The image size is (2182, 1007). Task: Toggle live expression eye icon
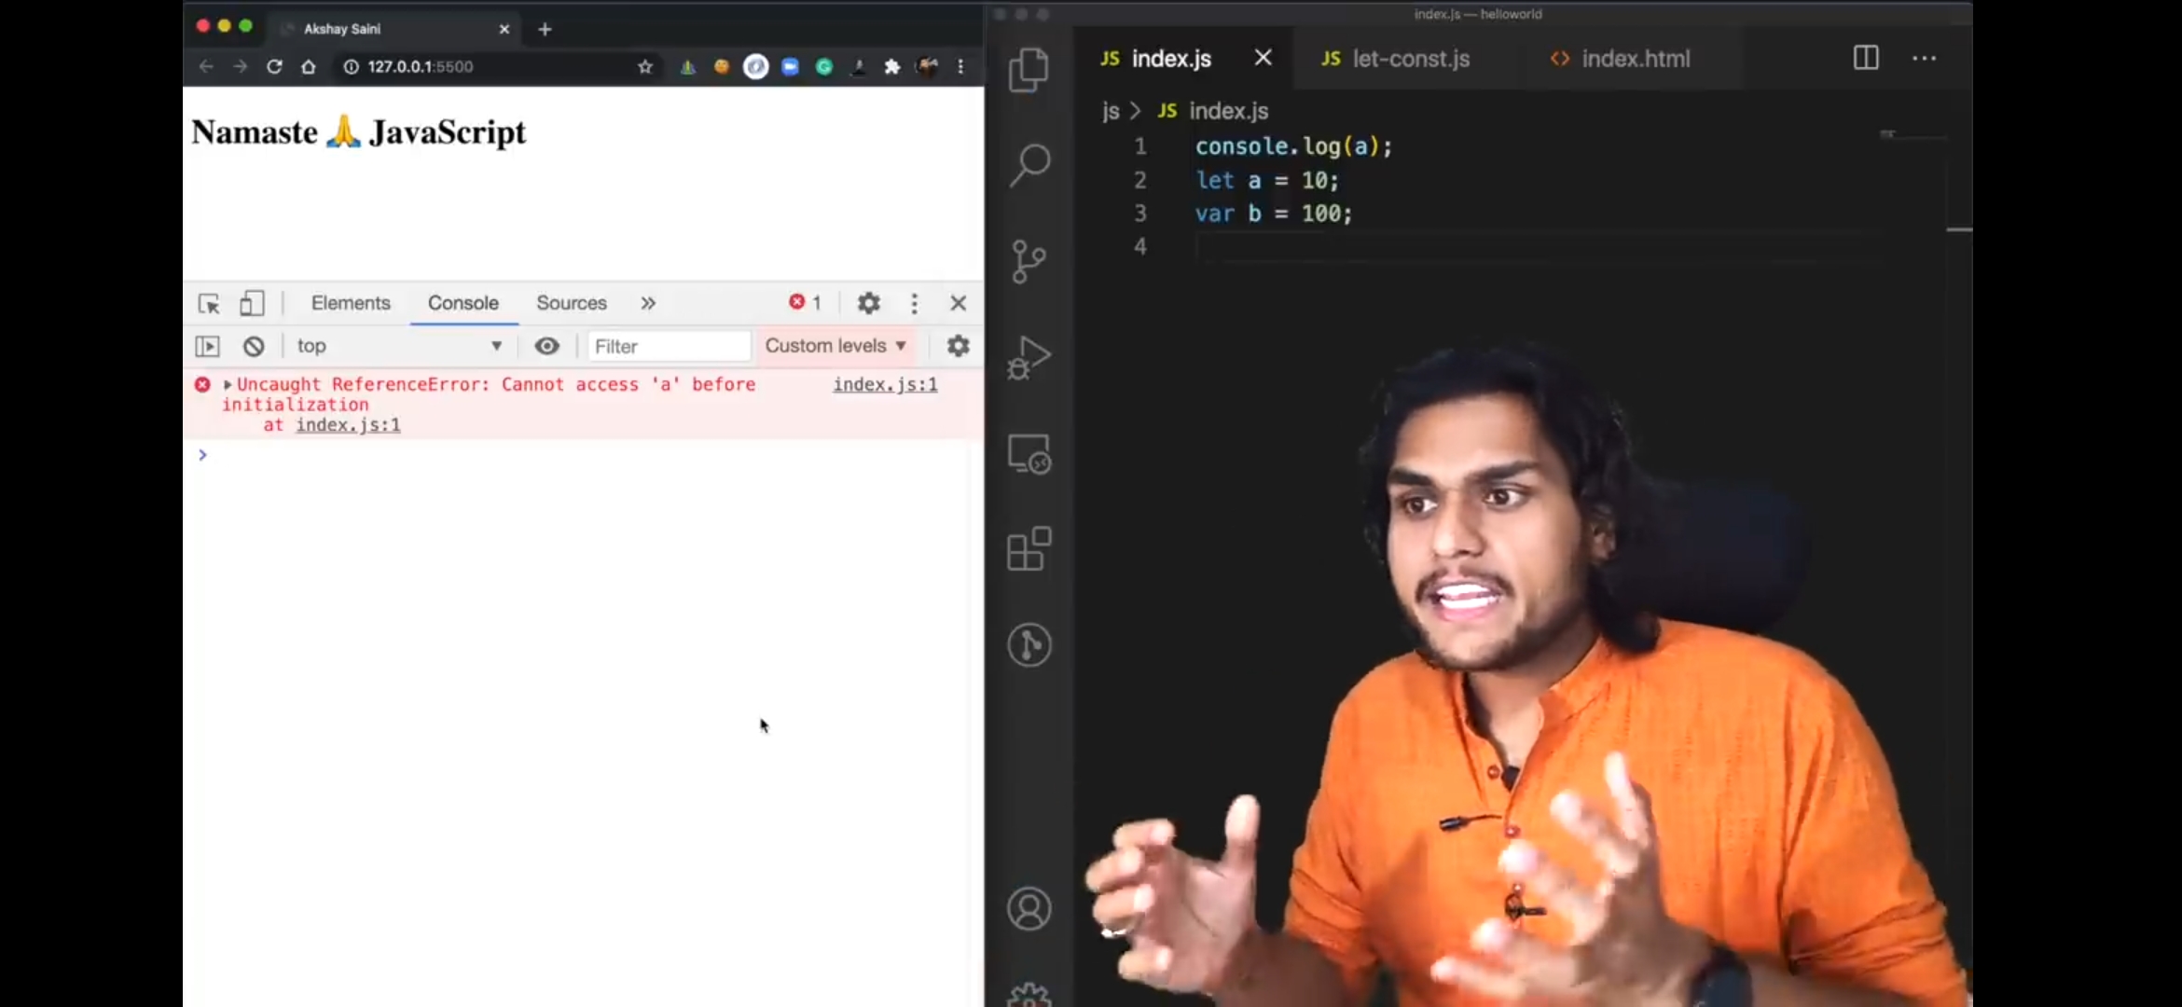point(547,346)
